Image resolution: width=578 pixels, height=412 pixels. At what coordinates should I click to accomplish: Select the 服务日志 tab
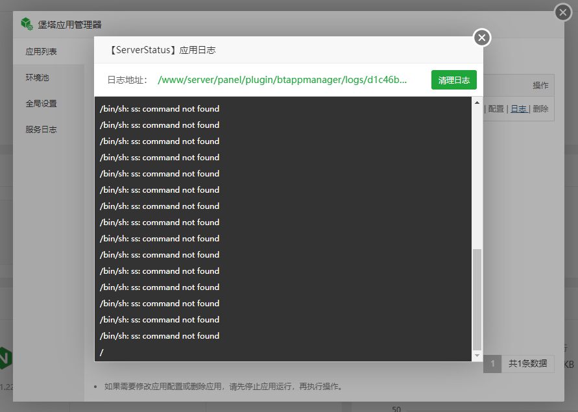point(49,130)
